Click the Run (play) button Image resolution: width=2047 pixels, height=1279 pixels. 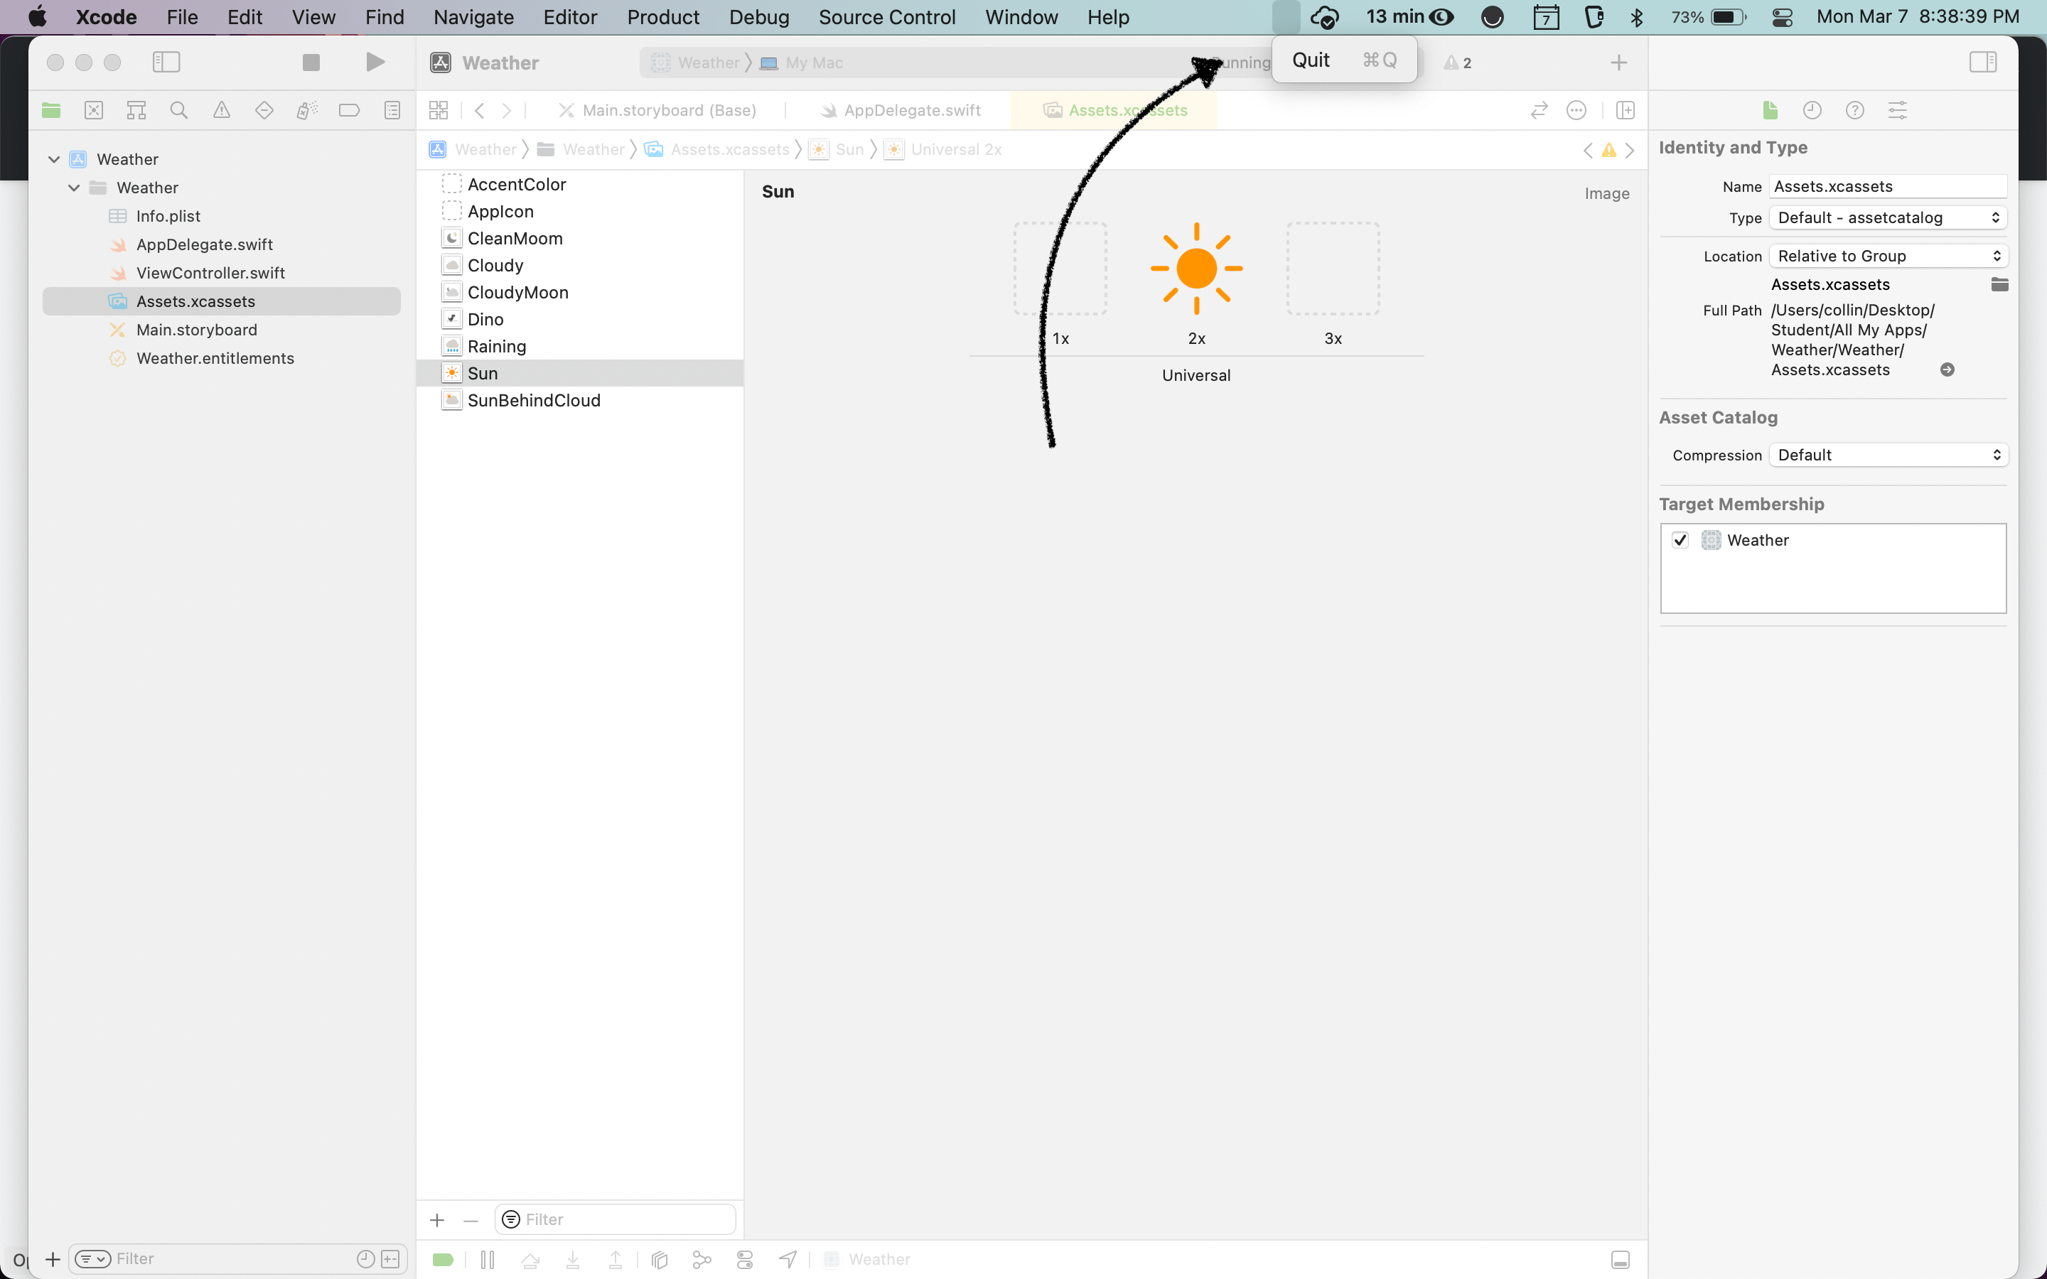coord(375,62)
